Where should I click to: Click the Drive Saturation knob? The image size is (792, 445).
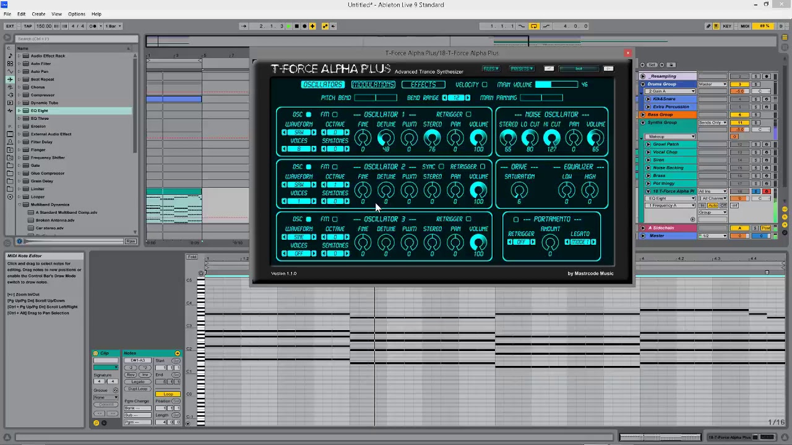click(x=519, y=191)
